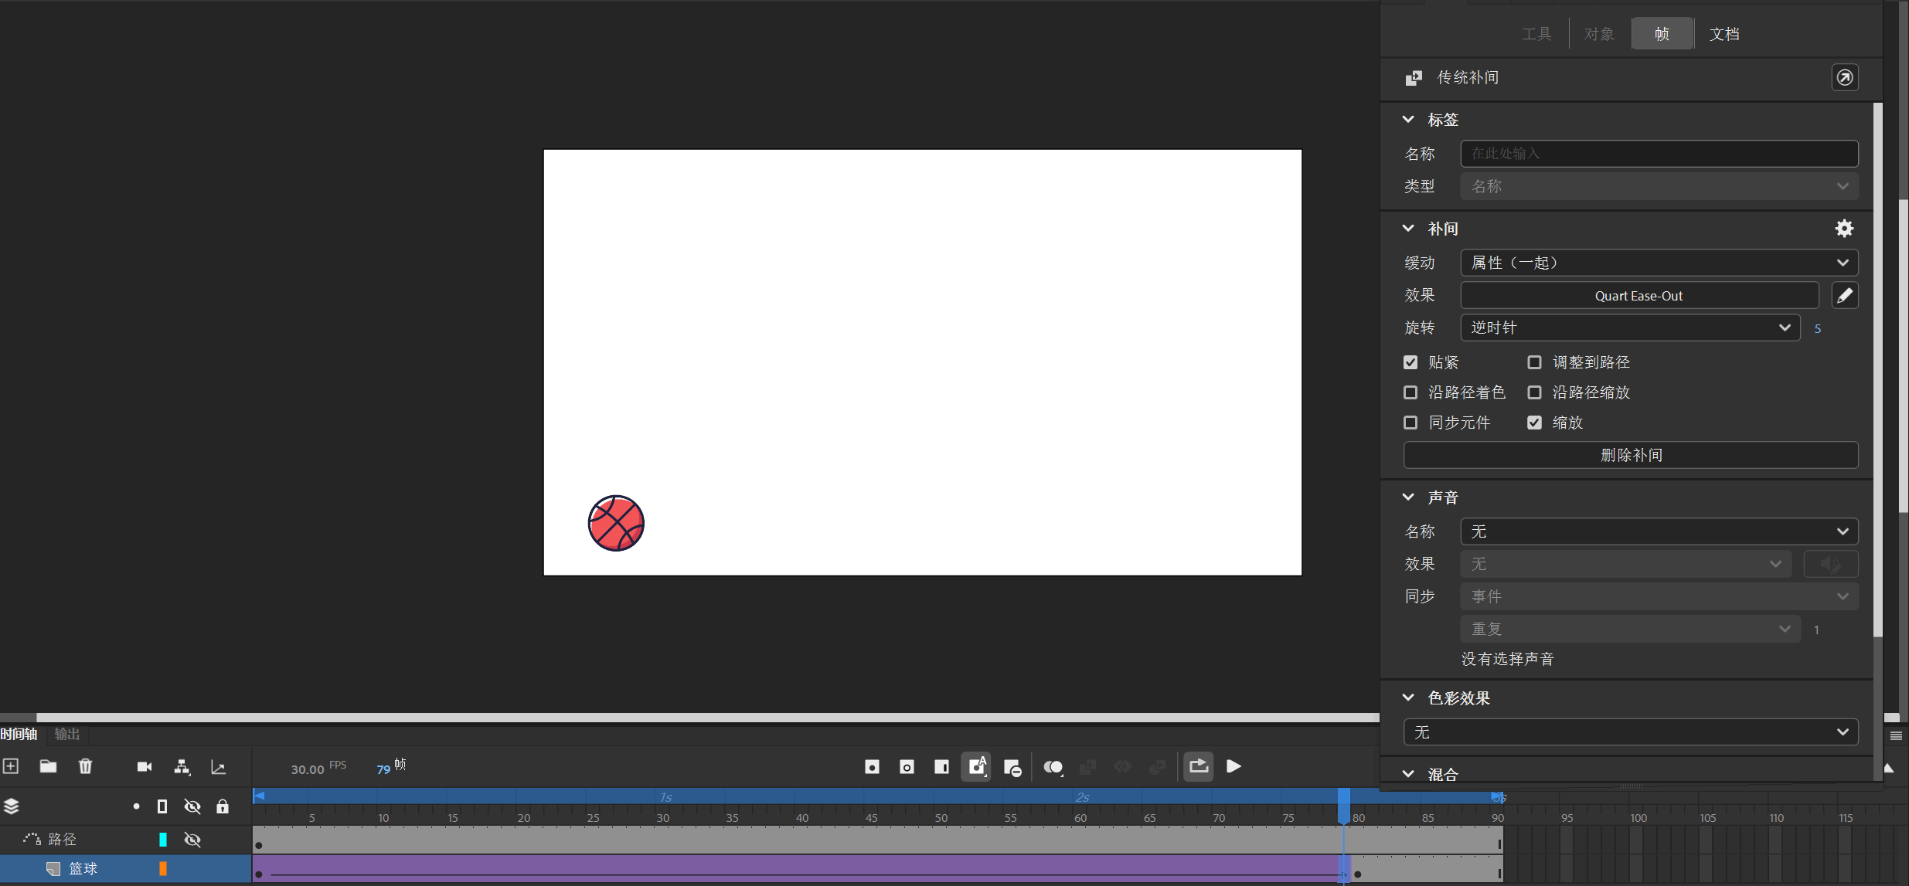Viewport: 1909px width, 886px height.
Task: Open the 色彩效果 dropdown showing 无
Action: 1631,732
